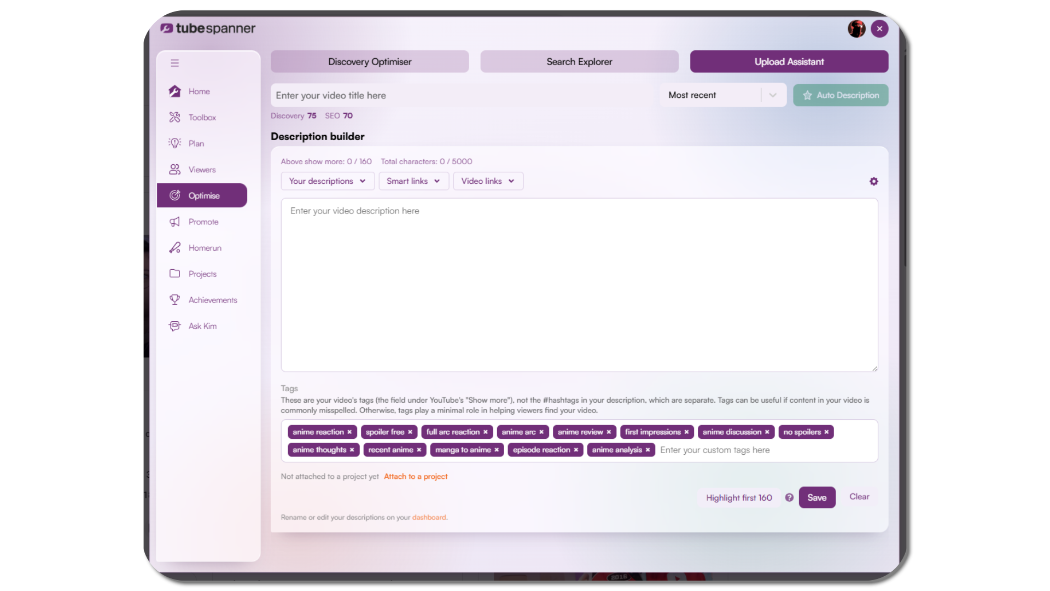Image resolution: width=1050 pixels, height=591 pixels.
Task: Click the Auto Description button
Action: click(x=841, y=95)
